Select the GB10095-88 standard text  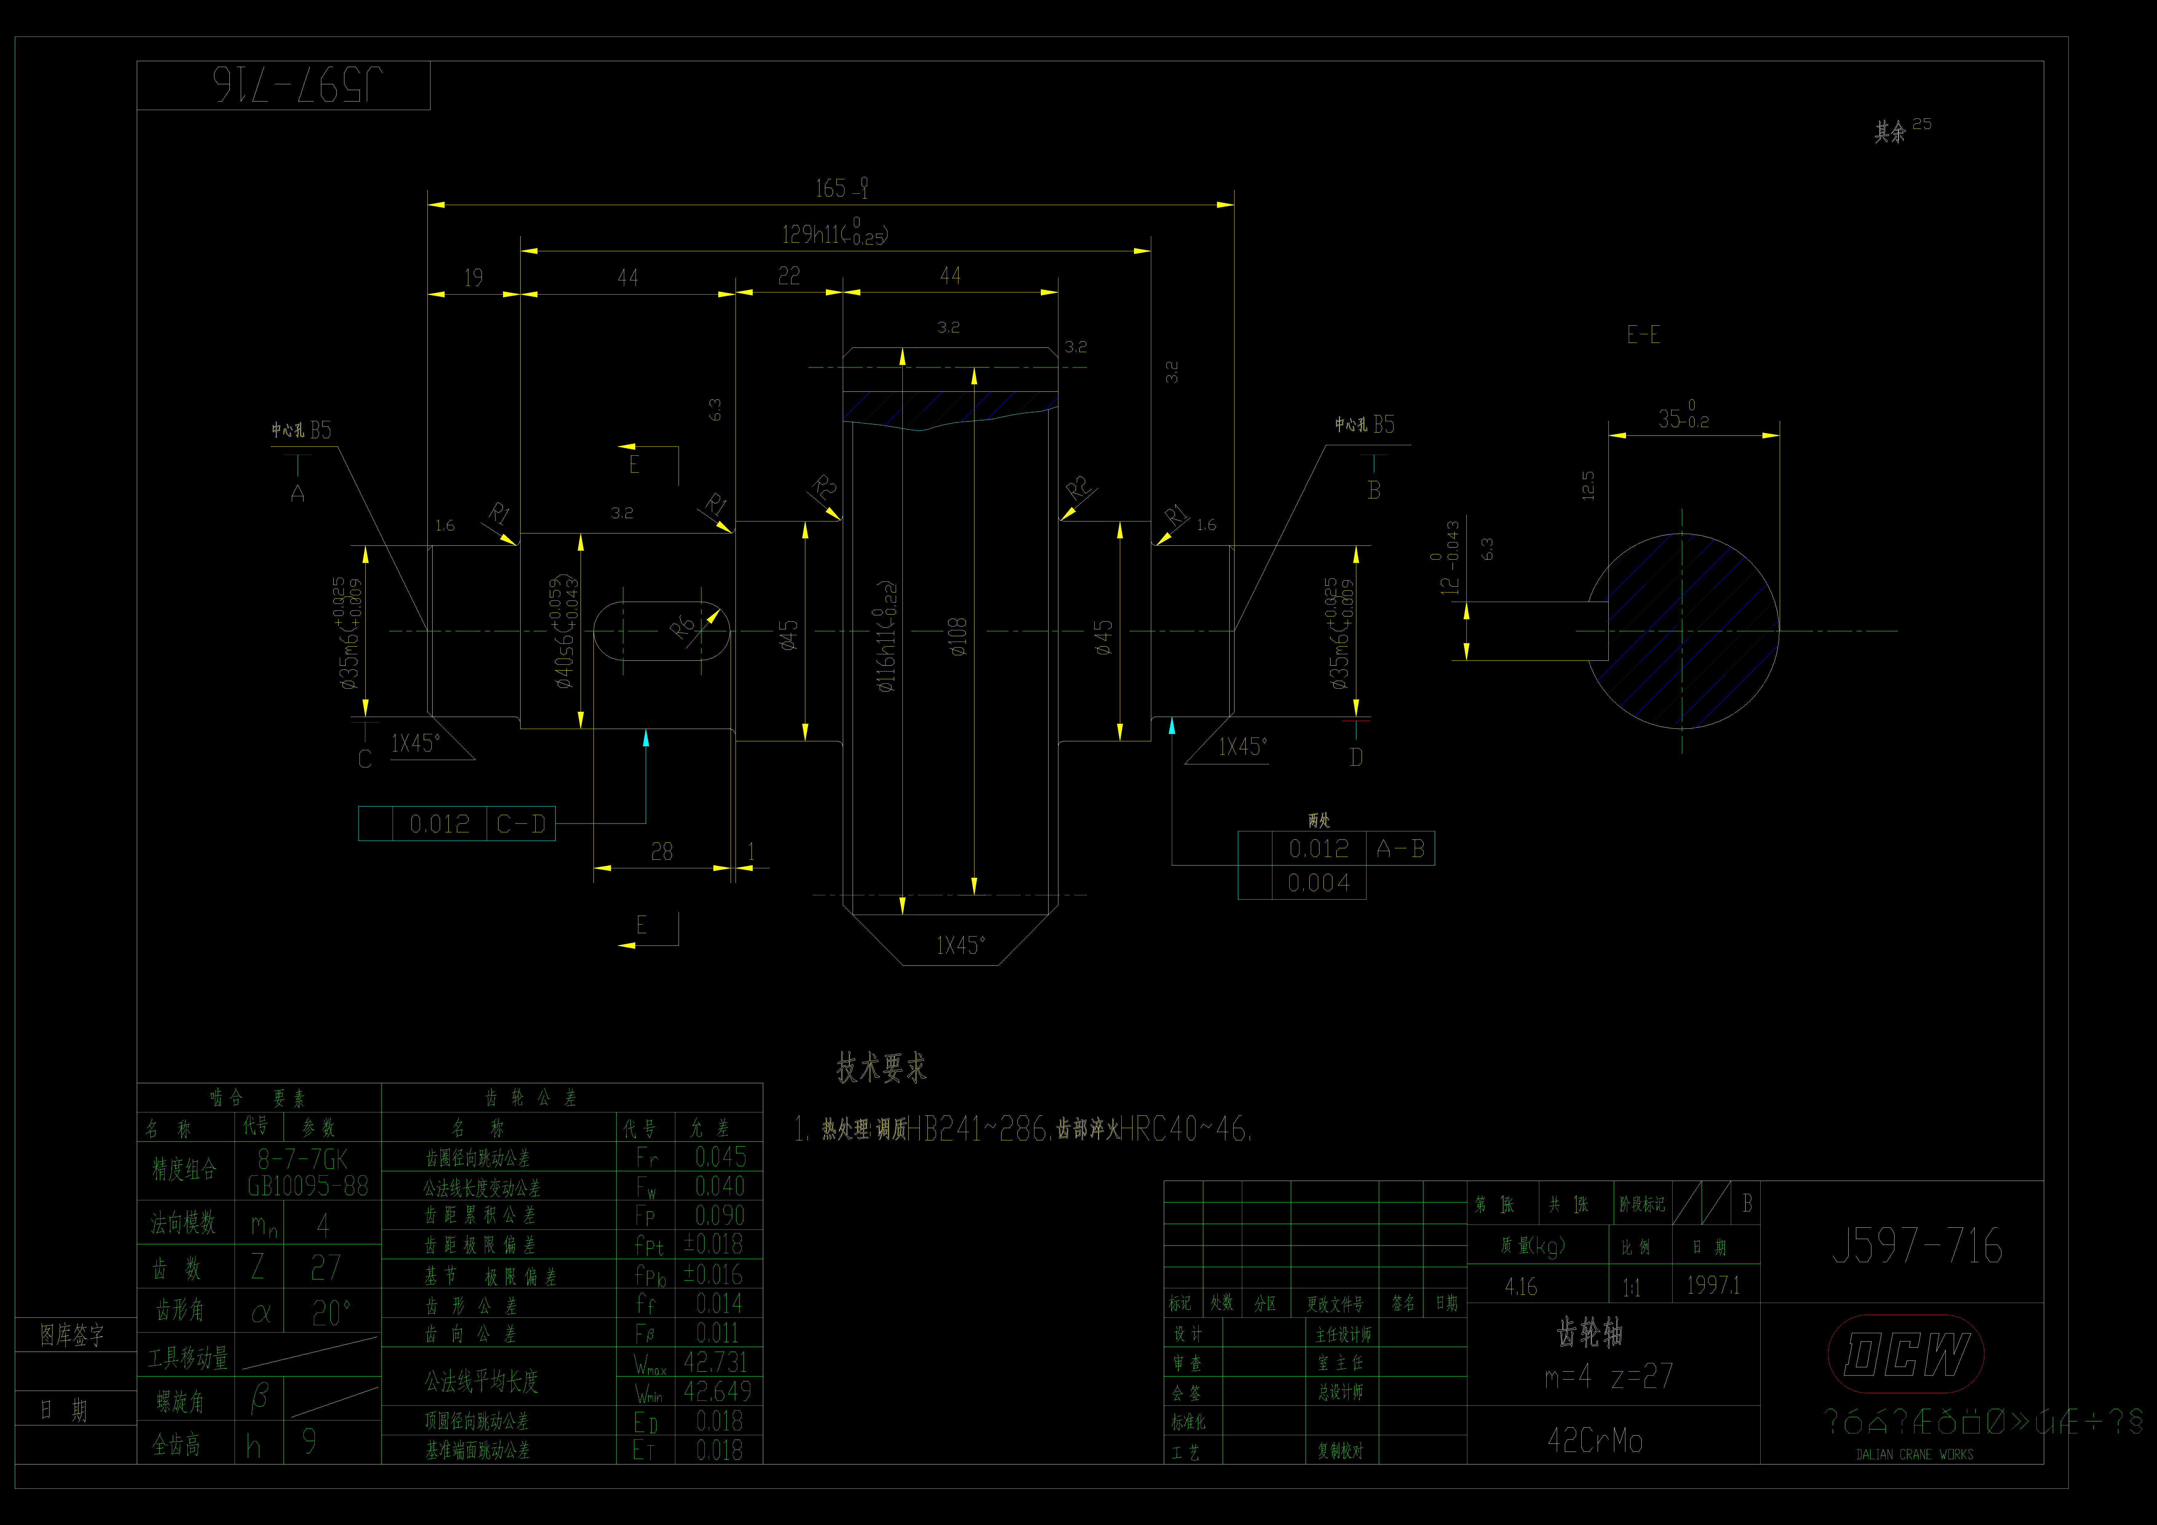tap(308, 1186)
